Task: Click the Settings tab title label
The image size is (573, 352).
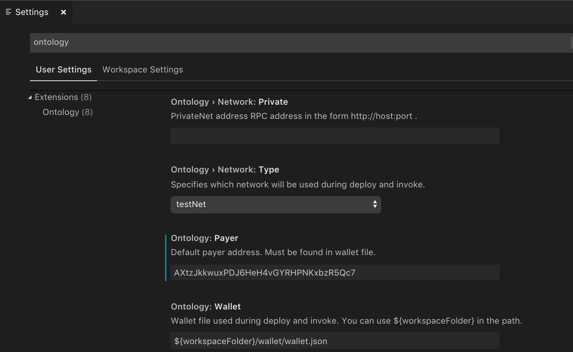Action: tap(32, 12)
